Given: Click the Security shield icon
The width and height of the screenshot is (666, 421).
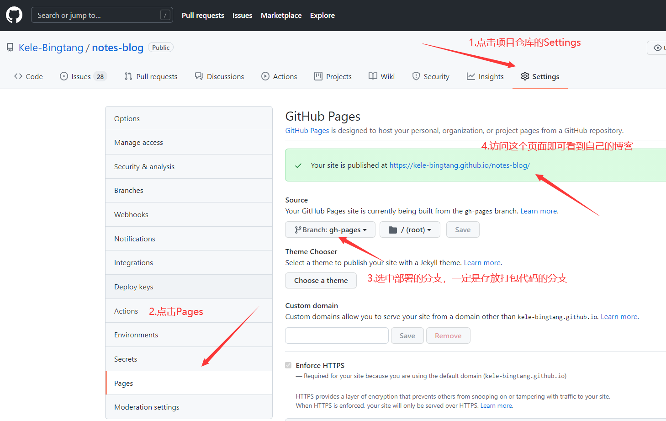Looking at the screenshot, I should (416, 76).
